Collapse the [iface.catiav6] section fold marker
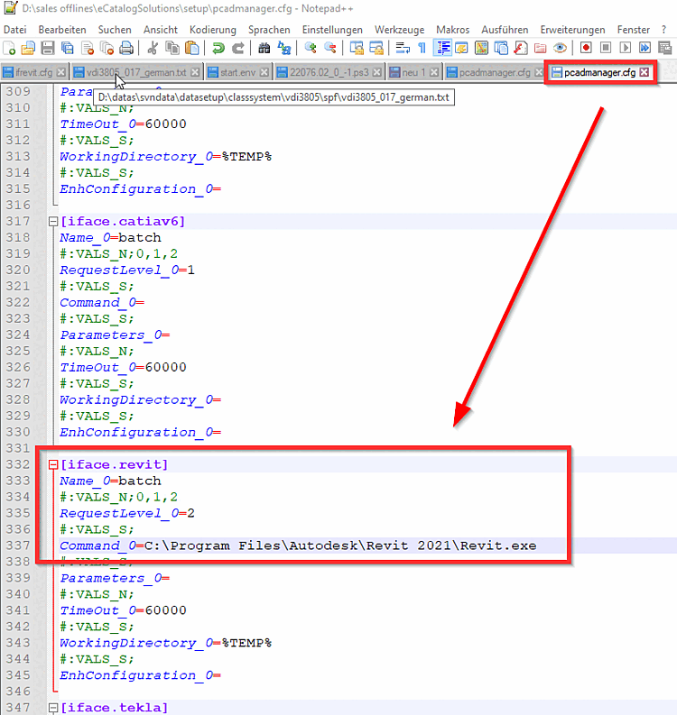Screen dimensions: 677x715 [53, 222]
